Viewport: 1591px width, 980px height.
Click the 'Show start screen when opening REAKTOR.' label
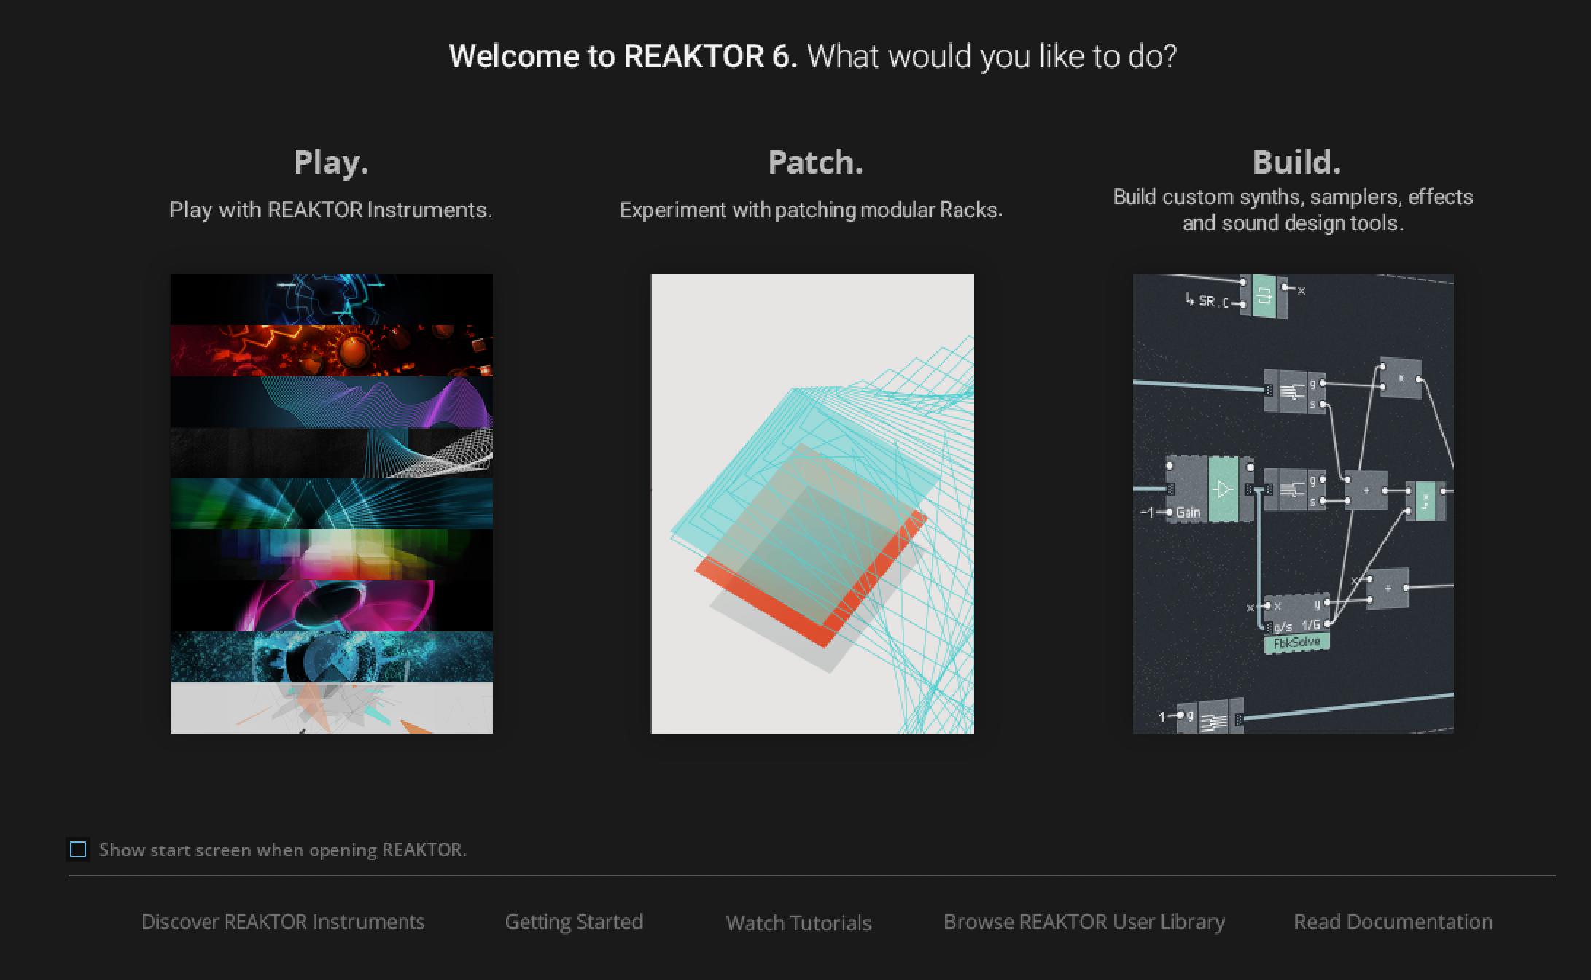click(283, 850)
